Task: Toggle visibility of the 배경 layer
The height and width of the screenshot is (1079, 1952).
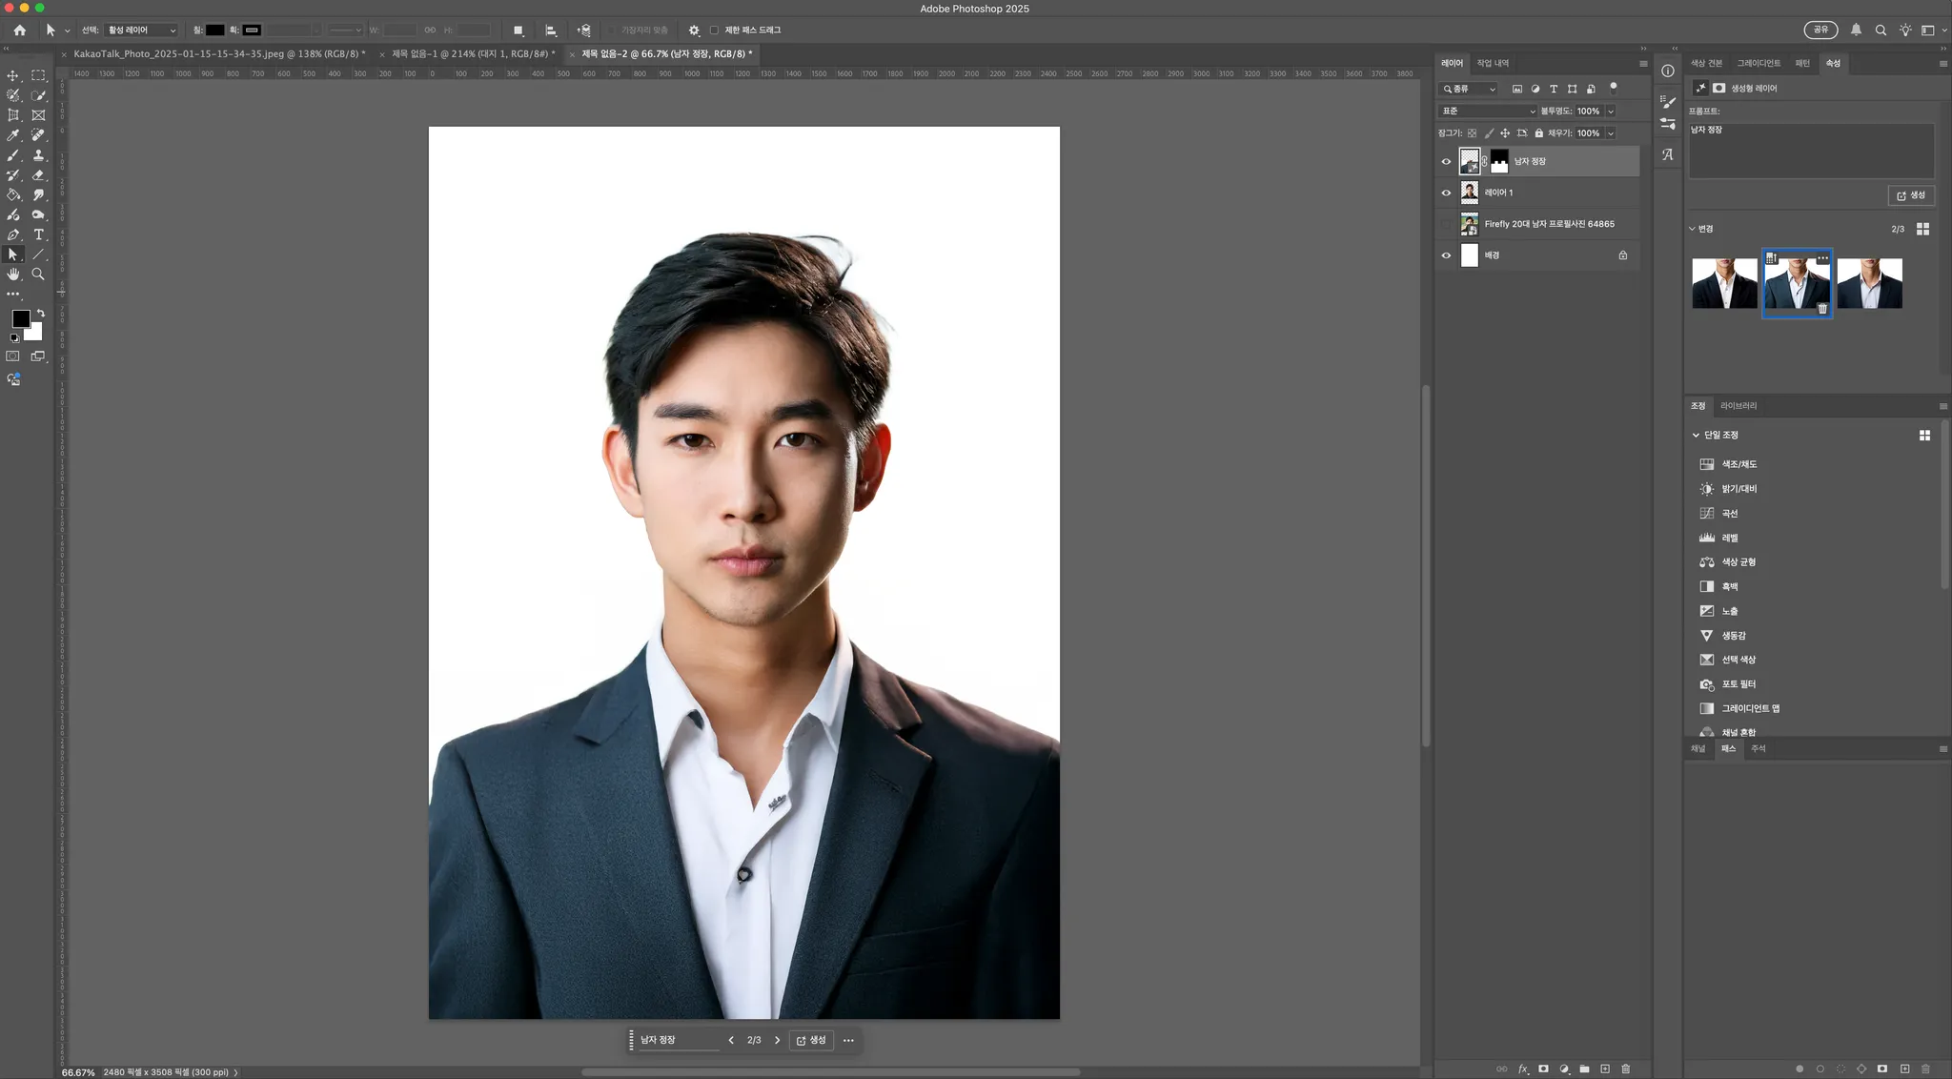Action: 1446,255
